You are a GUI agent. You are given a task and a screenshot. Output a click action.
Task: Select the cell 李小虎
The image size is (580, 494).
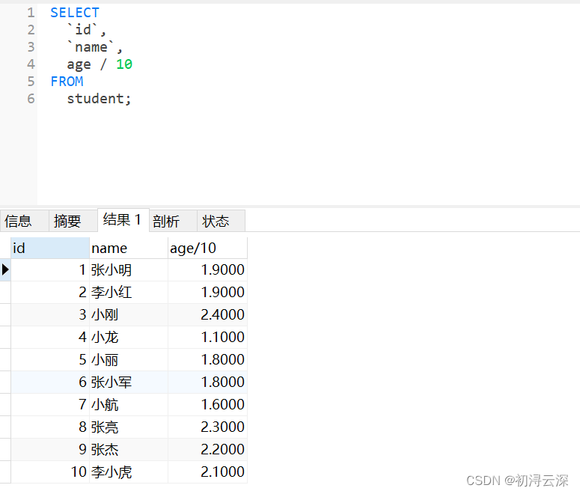[129, 472]
